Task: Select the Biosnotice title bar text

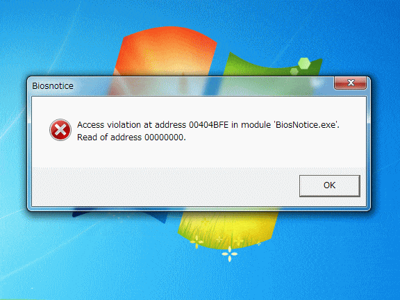Action: (x=53, y=86)
